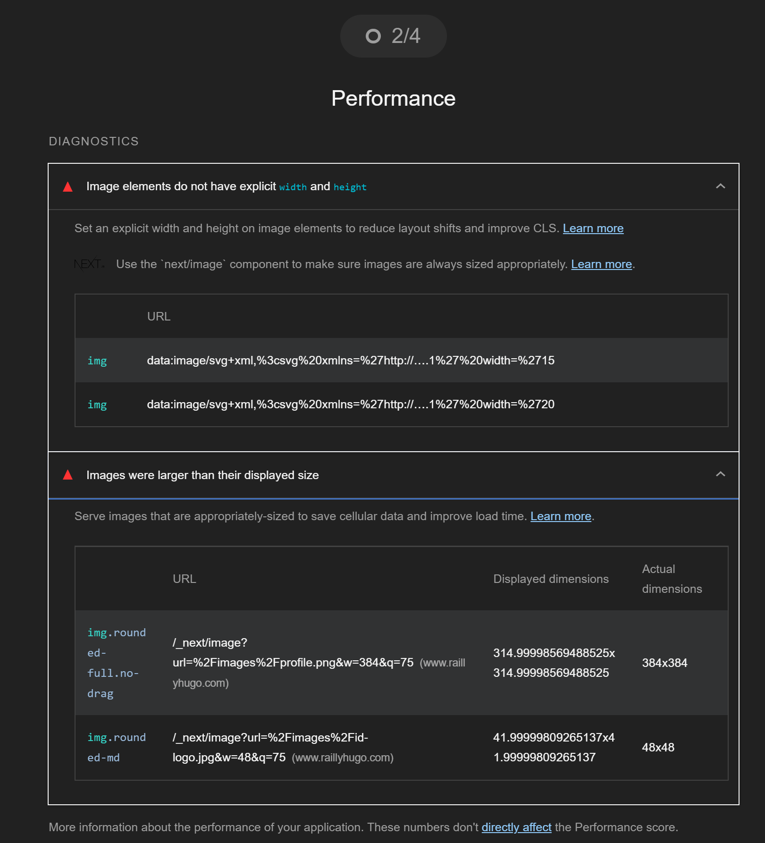
Task: Click the profile.png image URL
Action: coord(293,663)
